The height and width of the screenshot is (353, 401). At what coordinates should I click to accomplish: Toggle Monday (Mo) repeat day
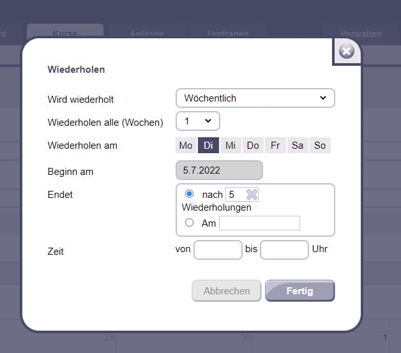(186, 146)
